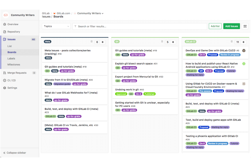Open the List submenu item under Issues
Viewport: 251px width, 167px height.
click(10, 46)
